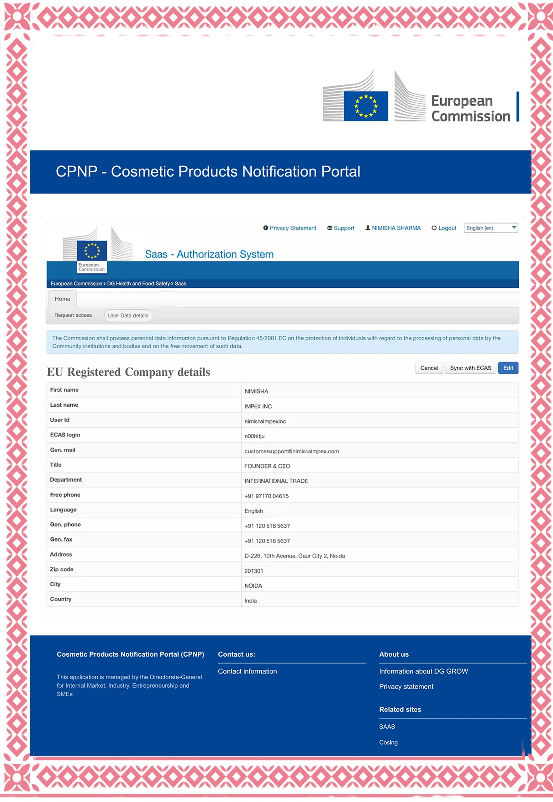Click the CPNP portal title banner
This screenshot has height=802, width=553.
pos(280,172)
